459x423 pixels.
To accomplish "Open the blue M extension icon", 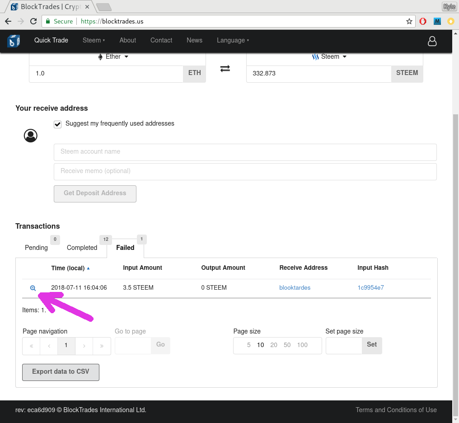I will point(437,21).
